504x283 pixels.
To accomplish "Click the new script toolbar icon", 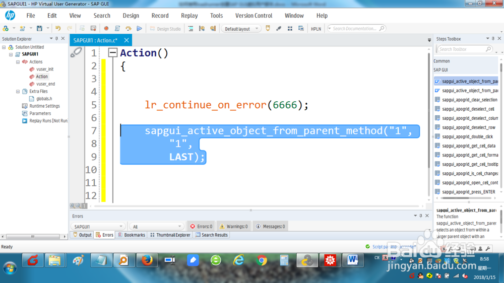I will pyautogui.click(x=22, y=29).
